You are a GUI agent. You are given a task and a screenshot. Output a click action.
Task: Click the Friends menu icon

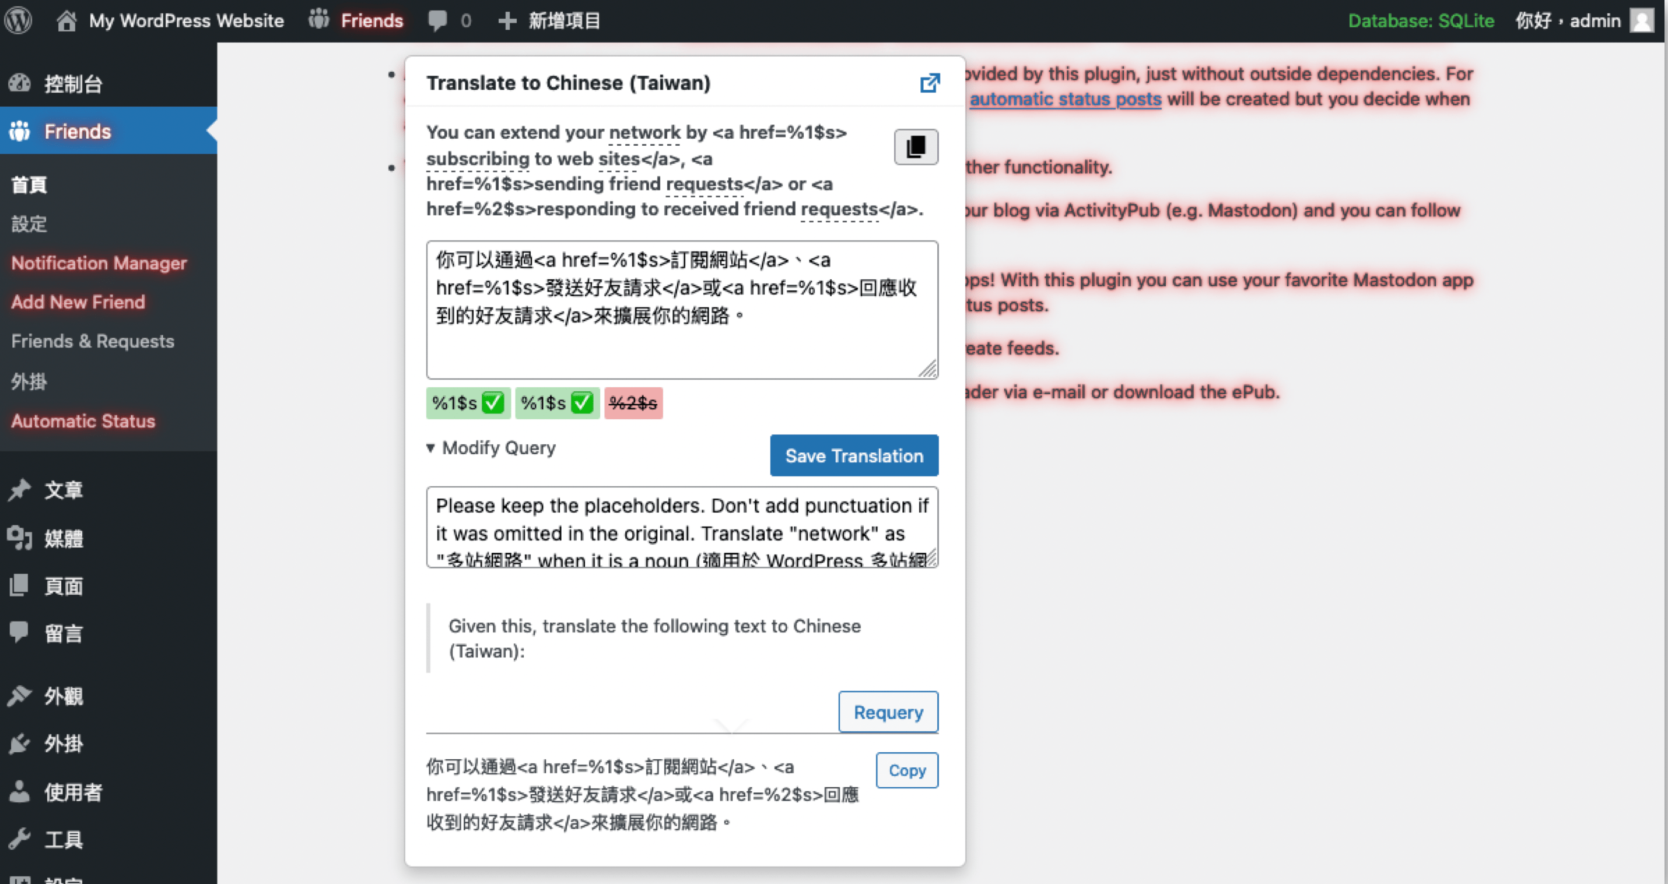(21, 131)
